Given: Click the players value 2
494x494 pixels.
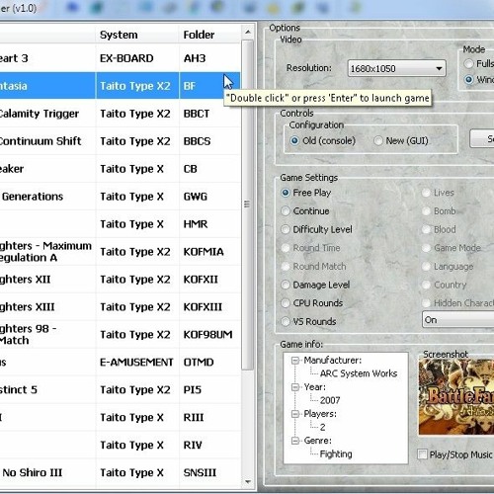Looking at the screenshot, I should 323,427.
